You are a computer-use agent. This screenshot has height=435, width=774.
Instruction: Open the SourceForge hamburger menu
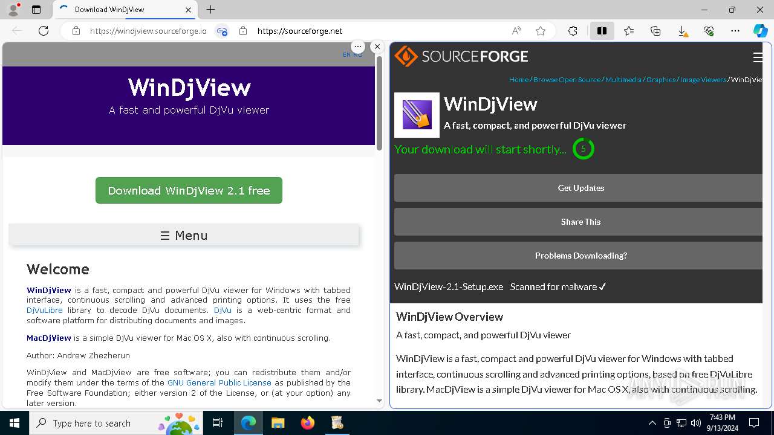click(x=757, y=57)
